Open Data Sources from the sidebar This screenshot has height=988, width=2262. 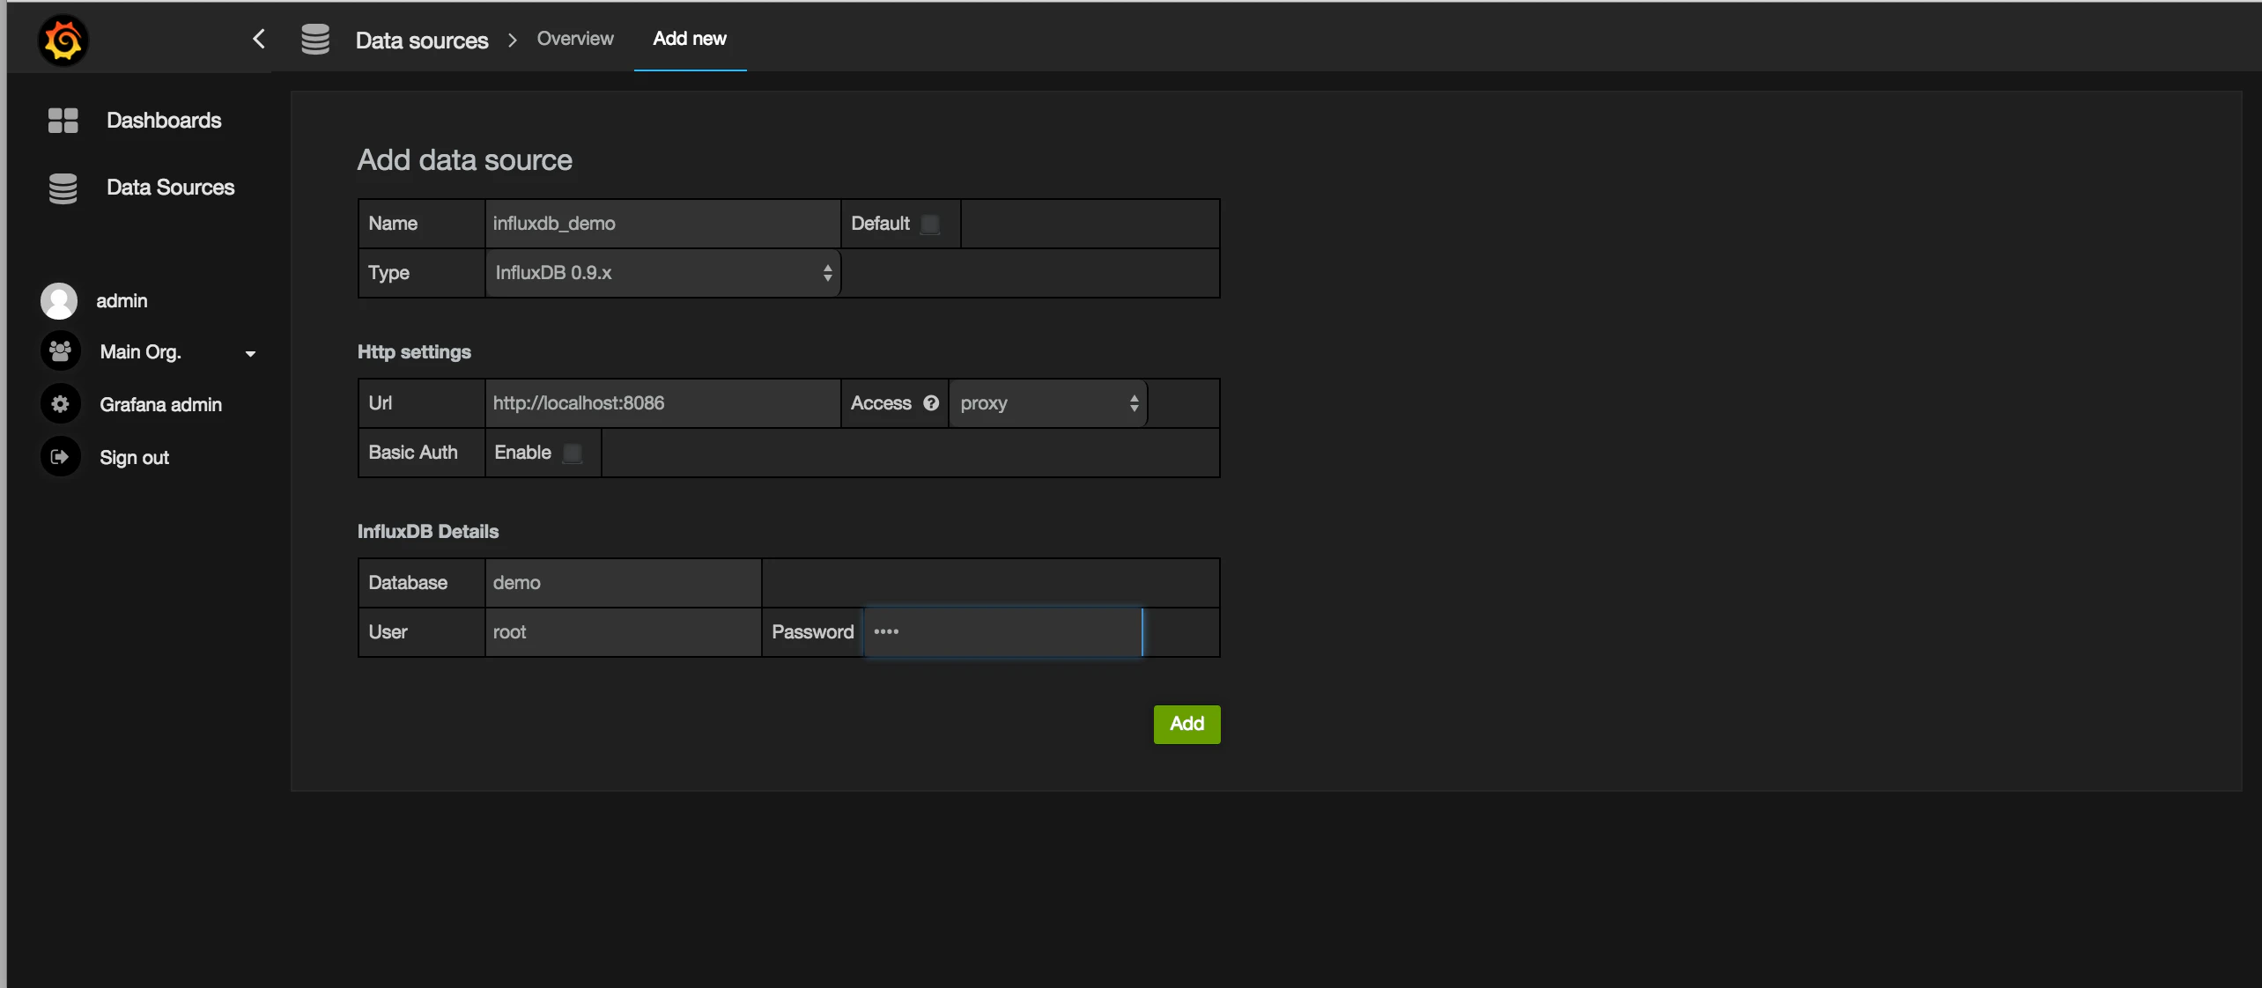[171, 188]
